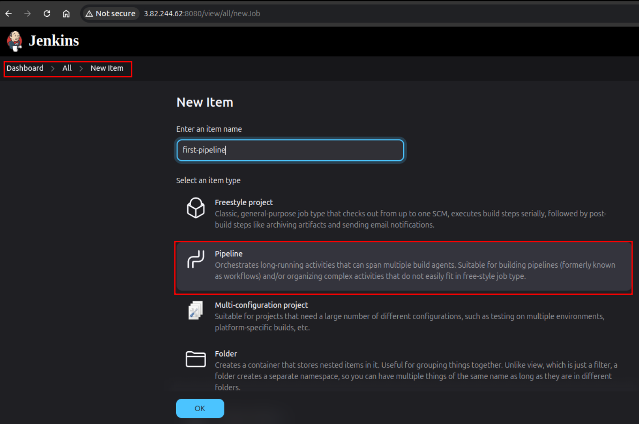Screen dimensions: 639x424
Task: Select the New Item breadcrumb
Action: (107, 68)
